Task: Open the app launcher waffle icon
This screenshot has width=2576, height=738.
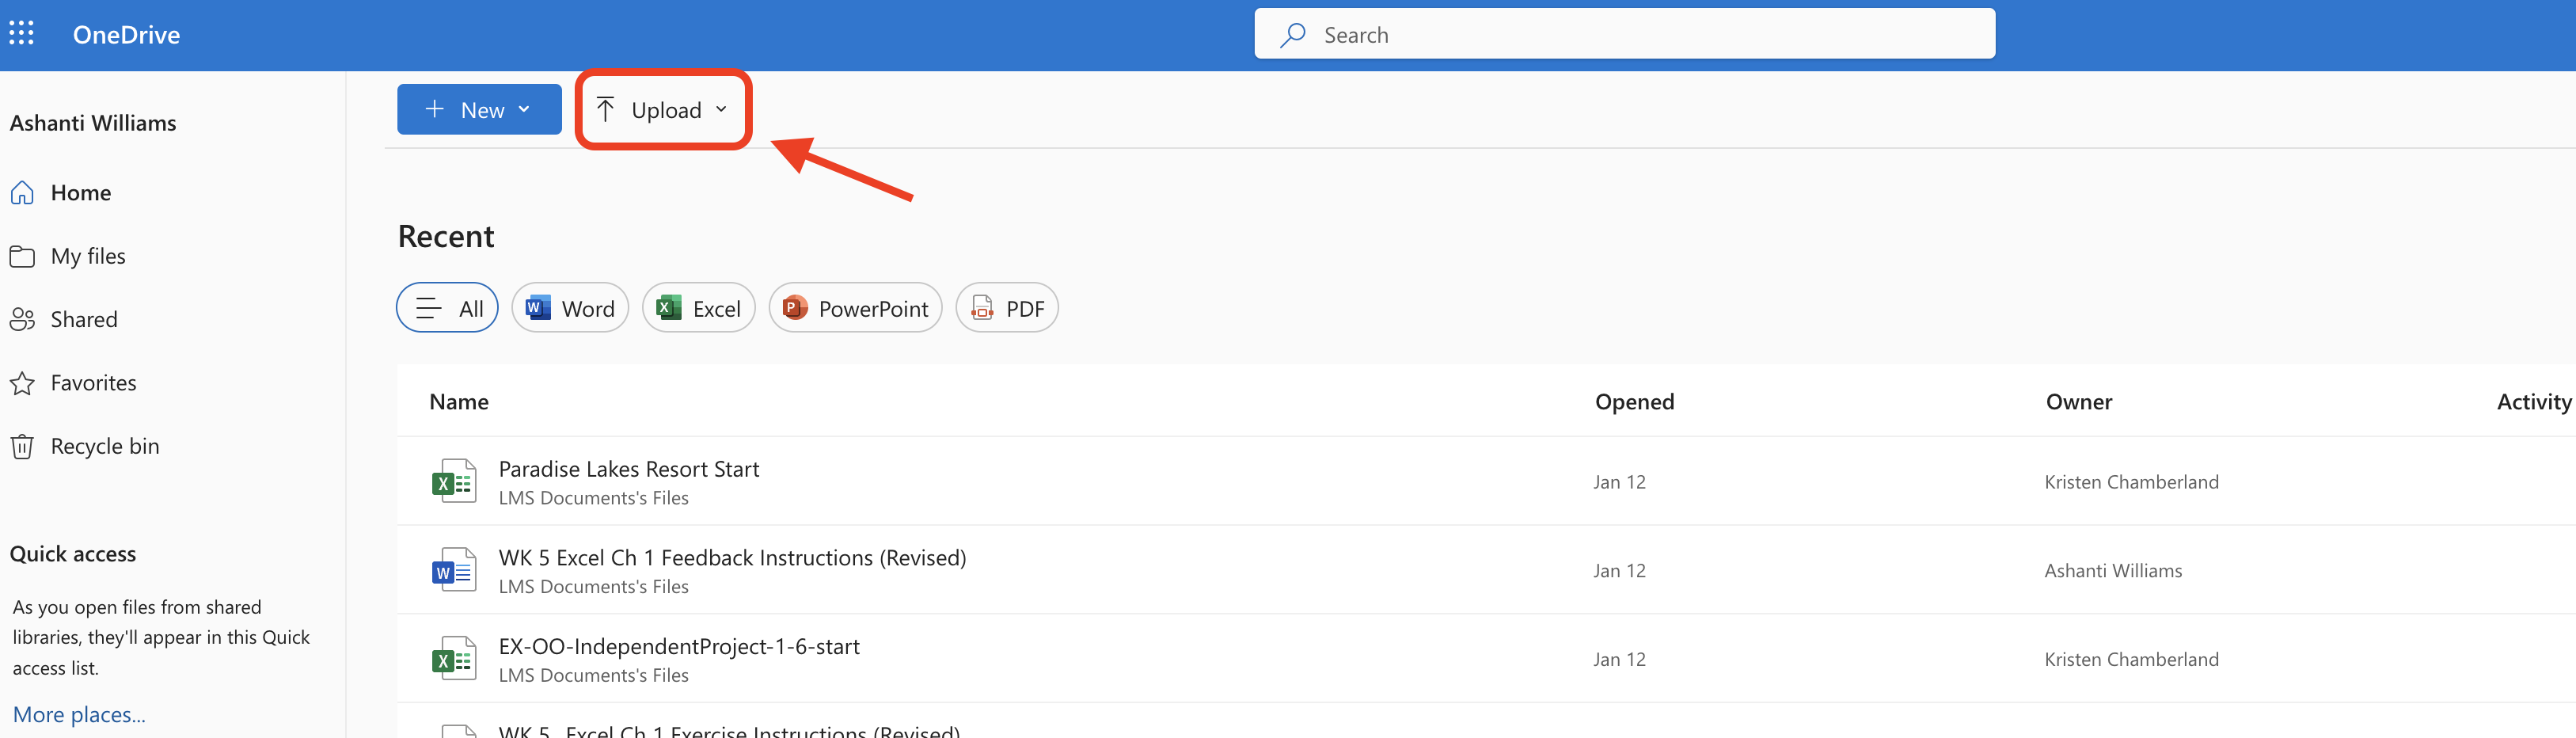Action: click(x=22, y=34)
